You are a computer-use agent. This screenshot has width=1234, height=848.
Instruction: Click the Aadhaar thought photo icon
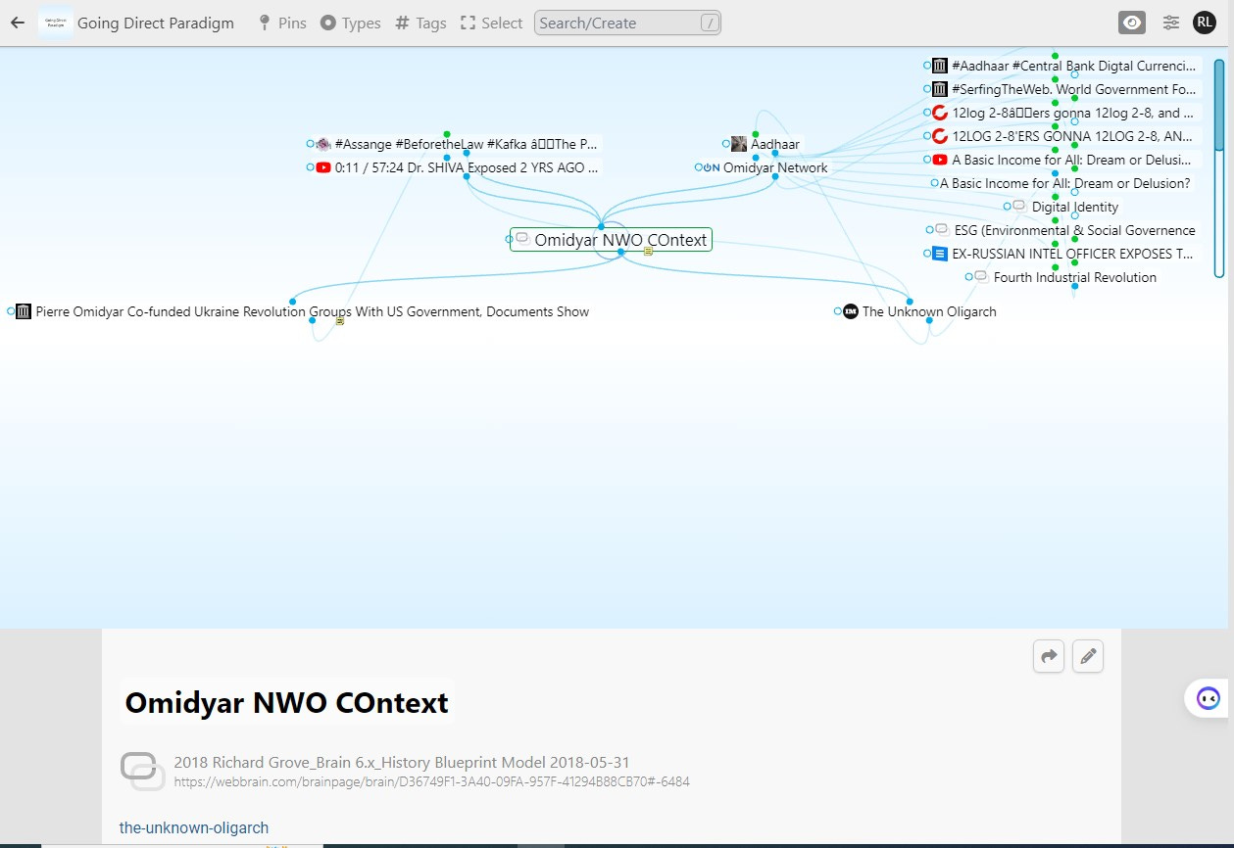pos(739,144)
